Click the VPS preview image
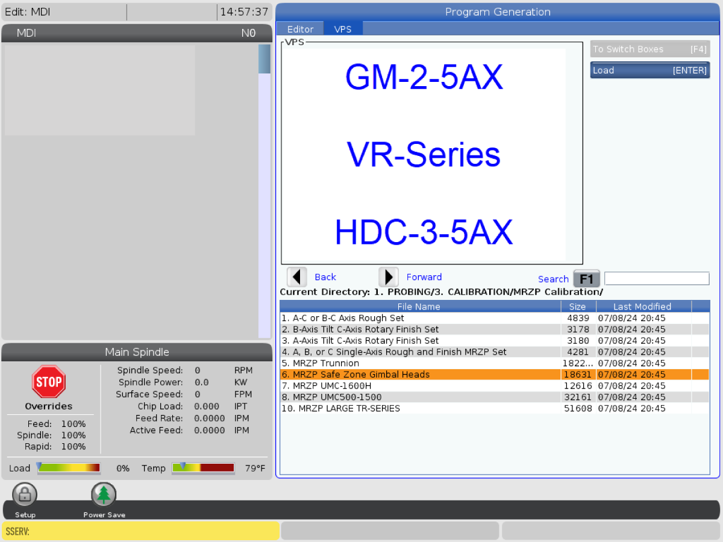Image resolution: width=723 pixels, height=542 pixels. (x=424, y=154)
